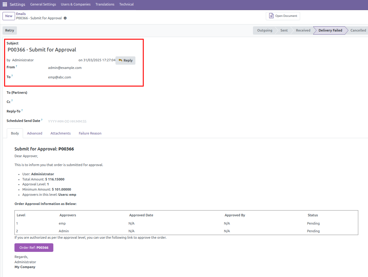
Task: Go back using the Emails breadcrumb link
Action: tap(21, 13)
